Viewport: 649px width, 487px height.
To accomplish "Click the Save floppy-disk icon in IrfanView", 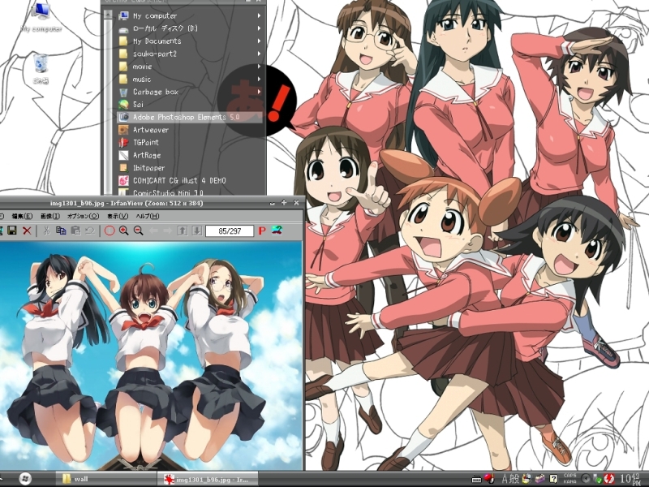I will 12,231.
